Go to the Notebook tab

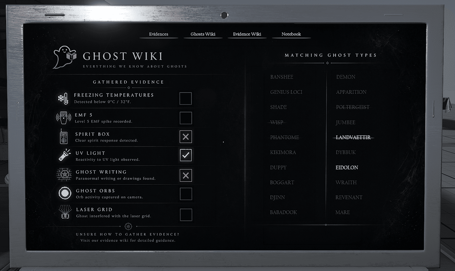291,34
